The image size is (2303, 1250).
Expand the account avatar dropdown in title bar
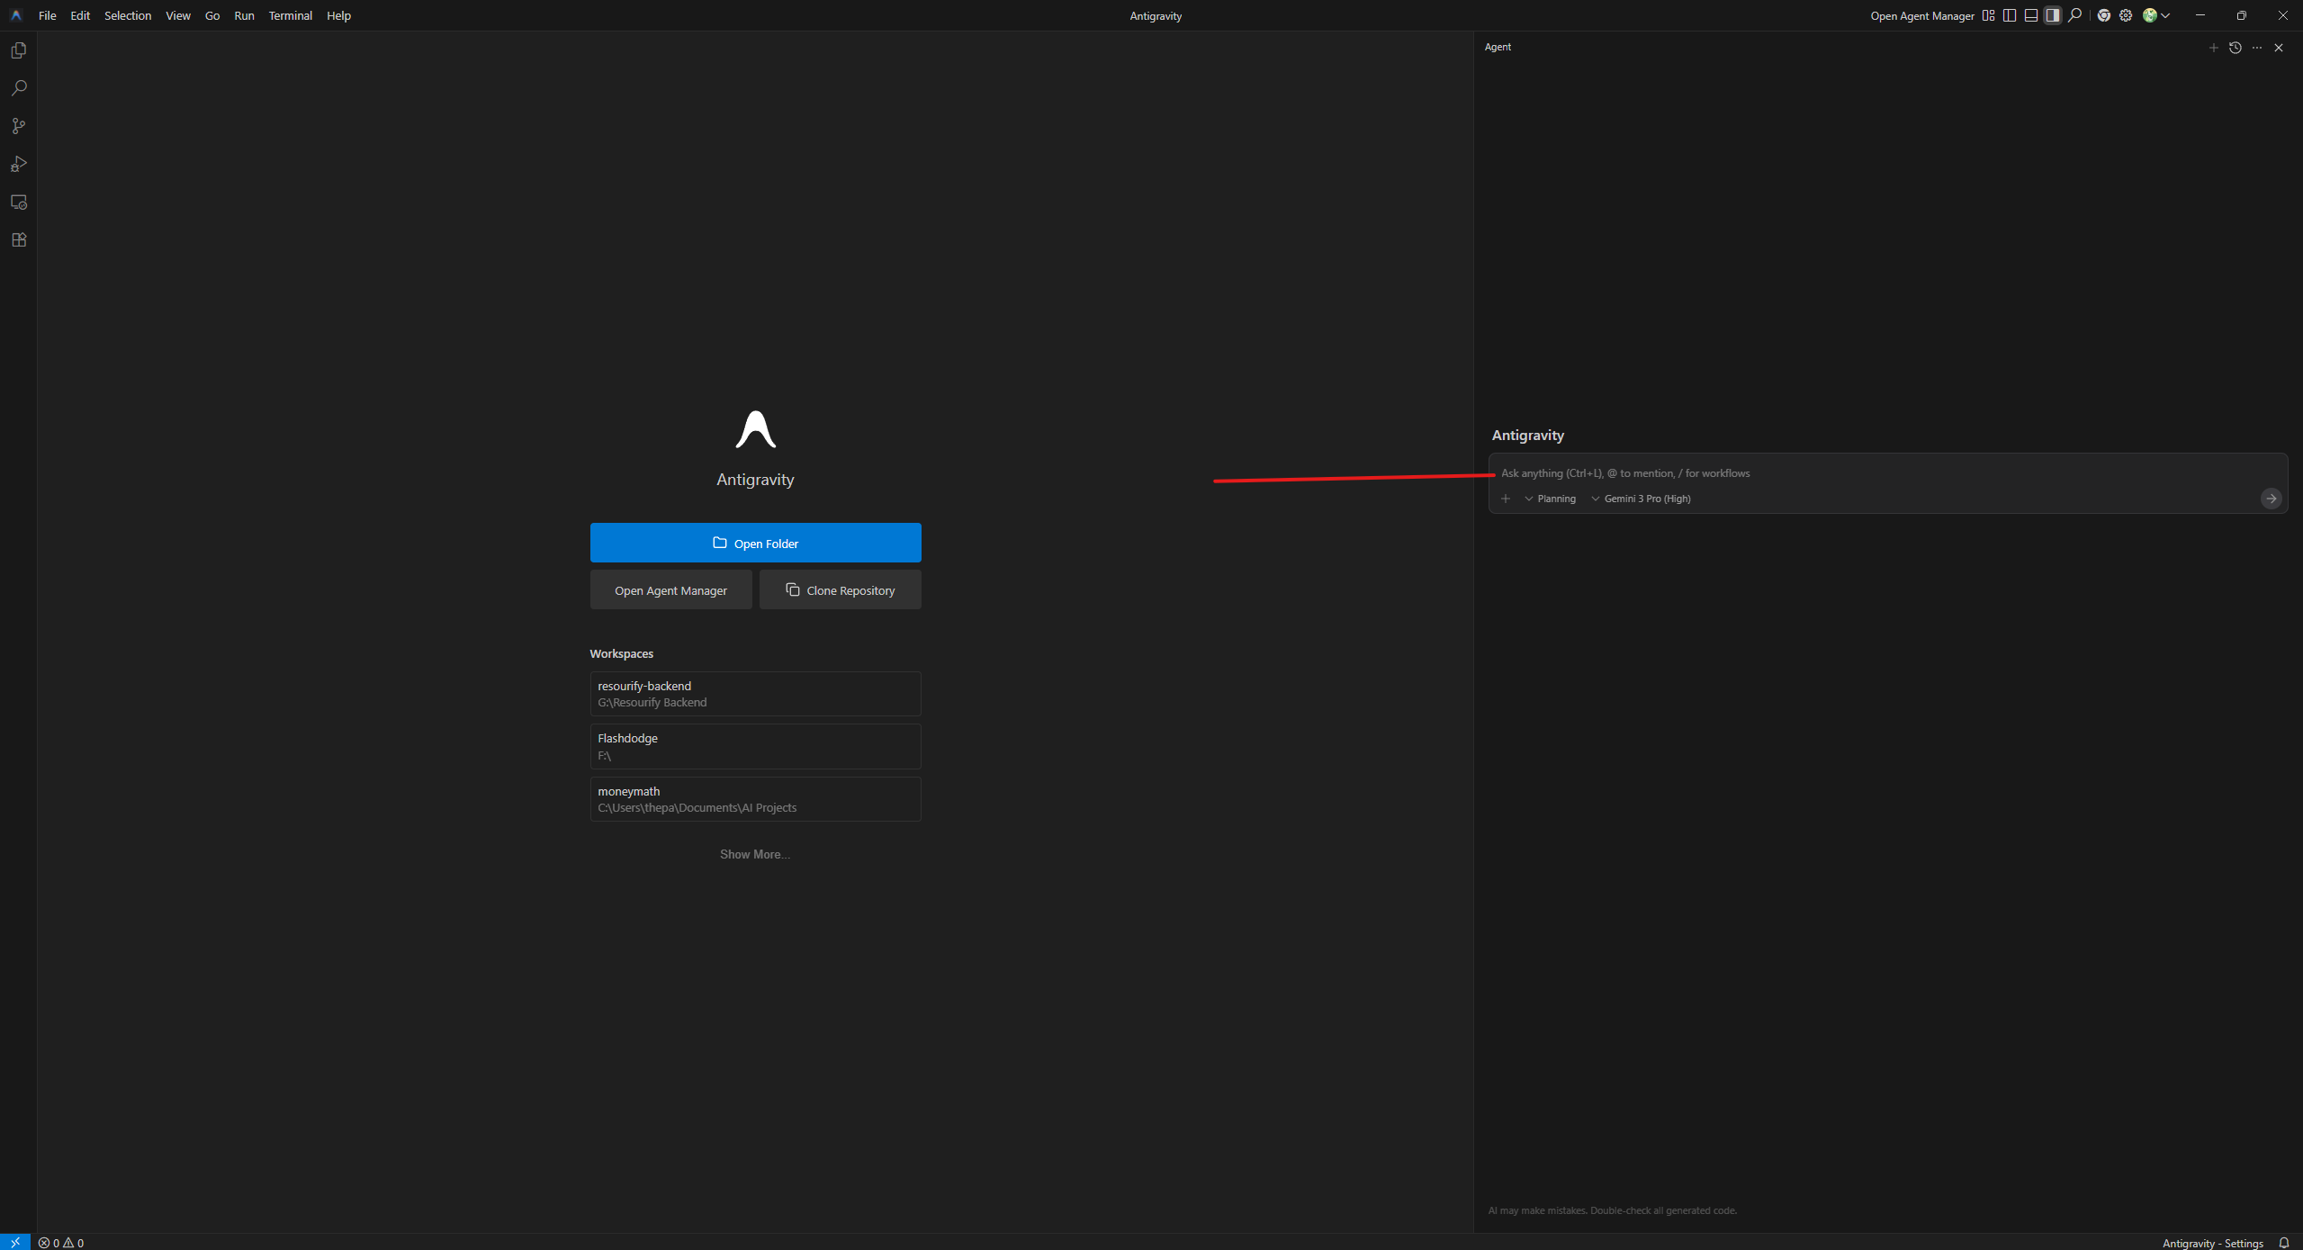point(2156,15)
